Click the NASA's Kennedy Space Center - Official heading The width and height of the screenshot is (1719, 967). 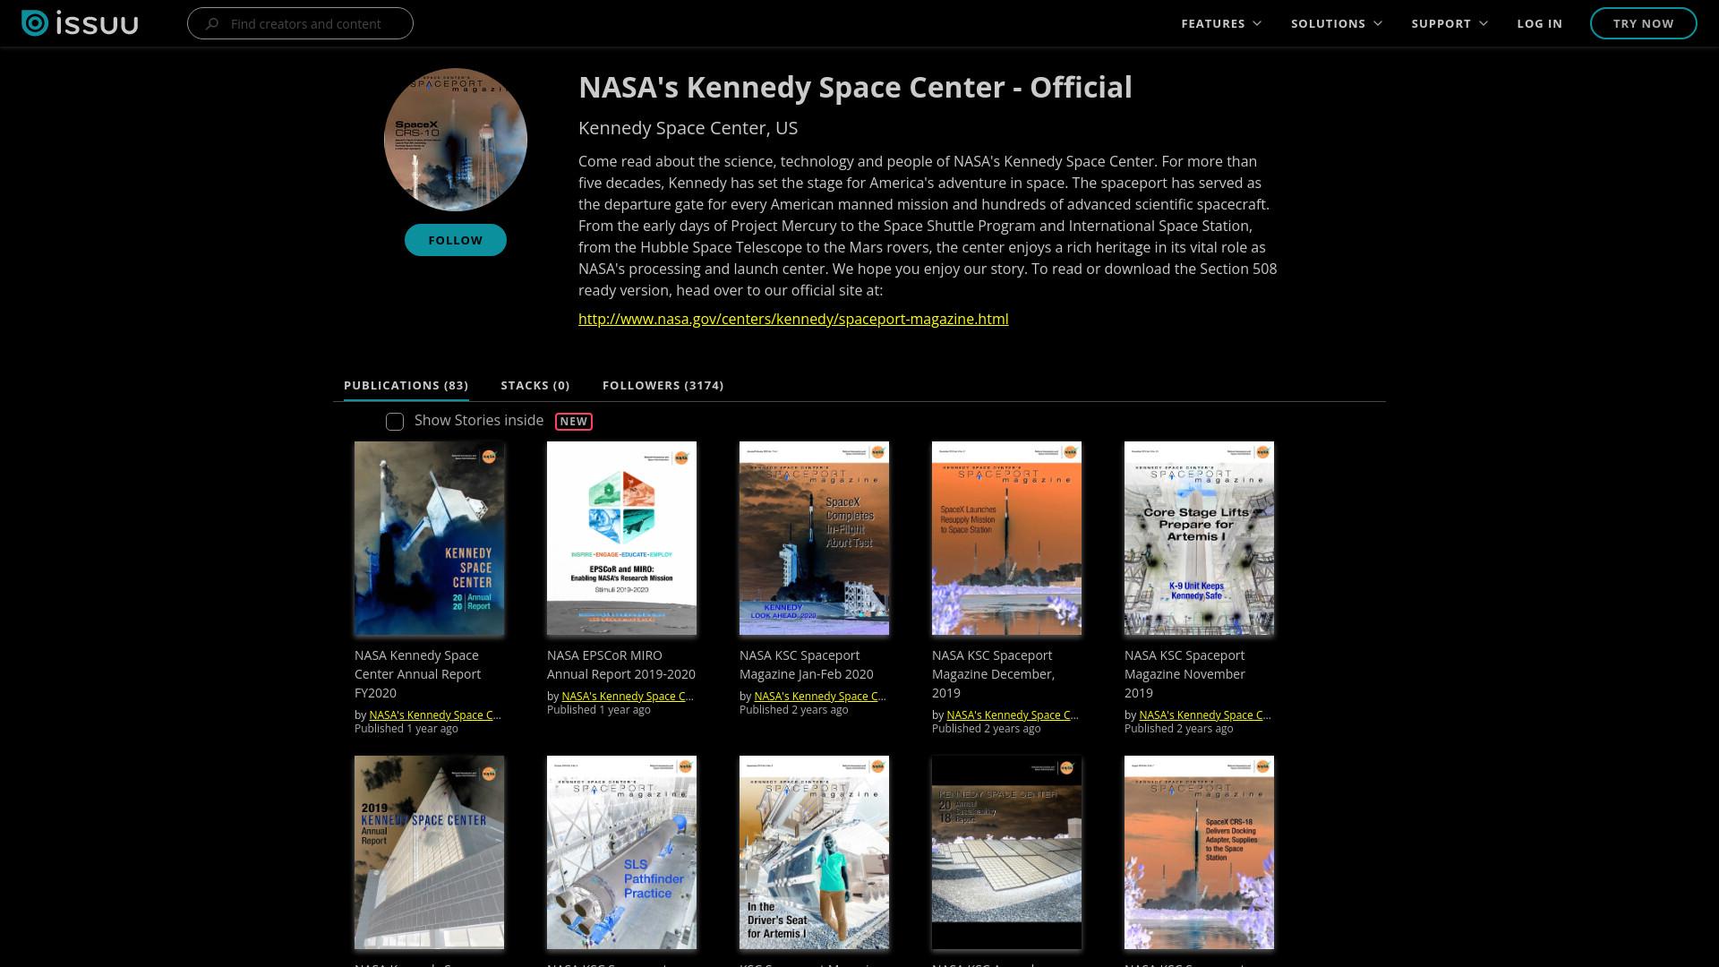(855, 87)
